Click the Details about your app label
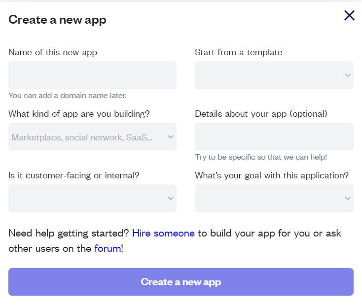362x306 pixels. [x=261, y=114]
